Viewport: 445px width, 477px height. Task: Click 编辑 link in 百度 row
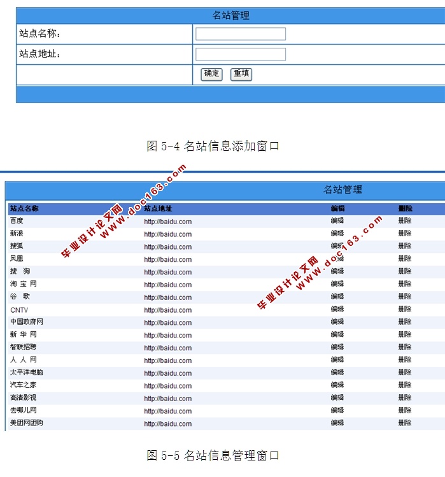click(x=337, y=221)
